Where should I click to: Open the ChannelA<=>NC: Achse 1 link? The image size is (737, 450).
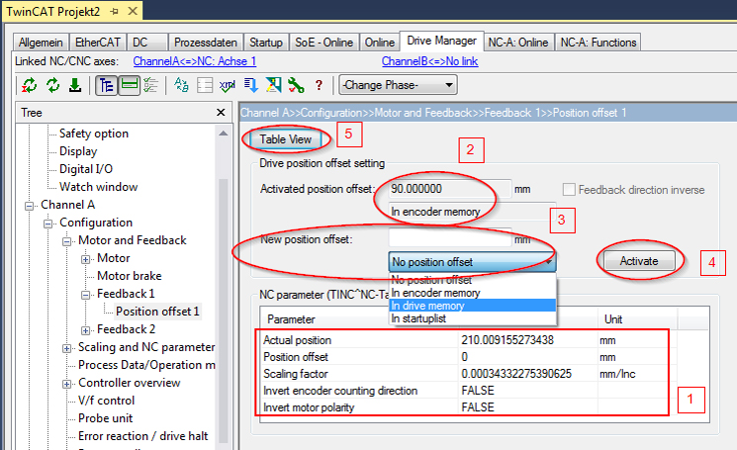point(195,61)
